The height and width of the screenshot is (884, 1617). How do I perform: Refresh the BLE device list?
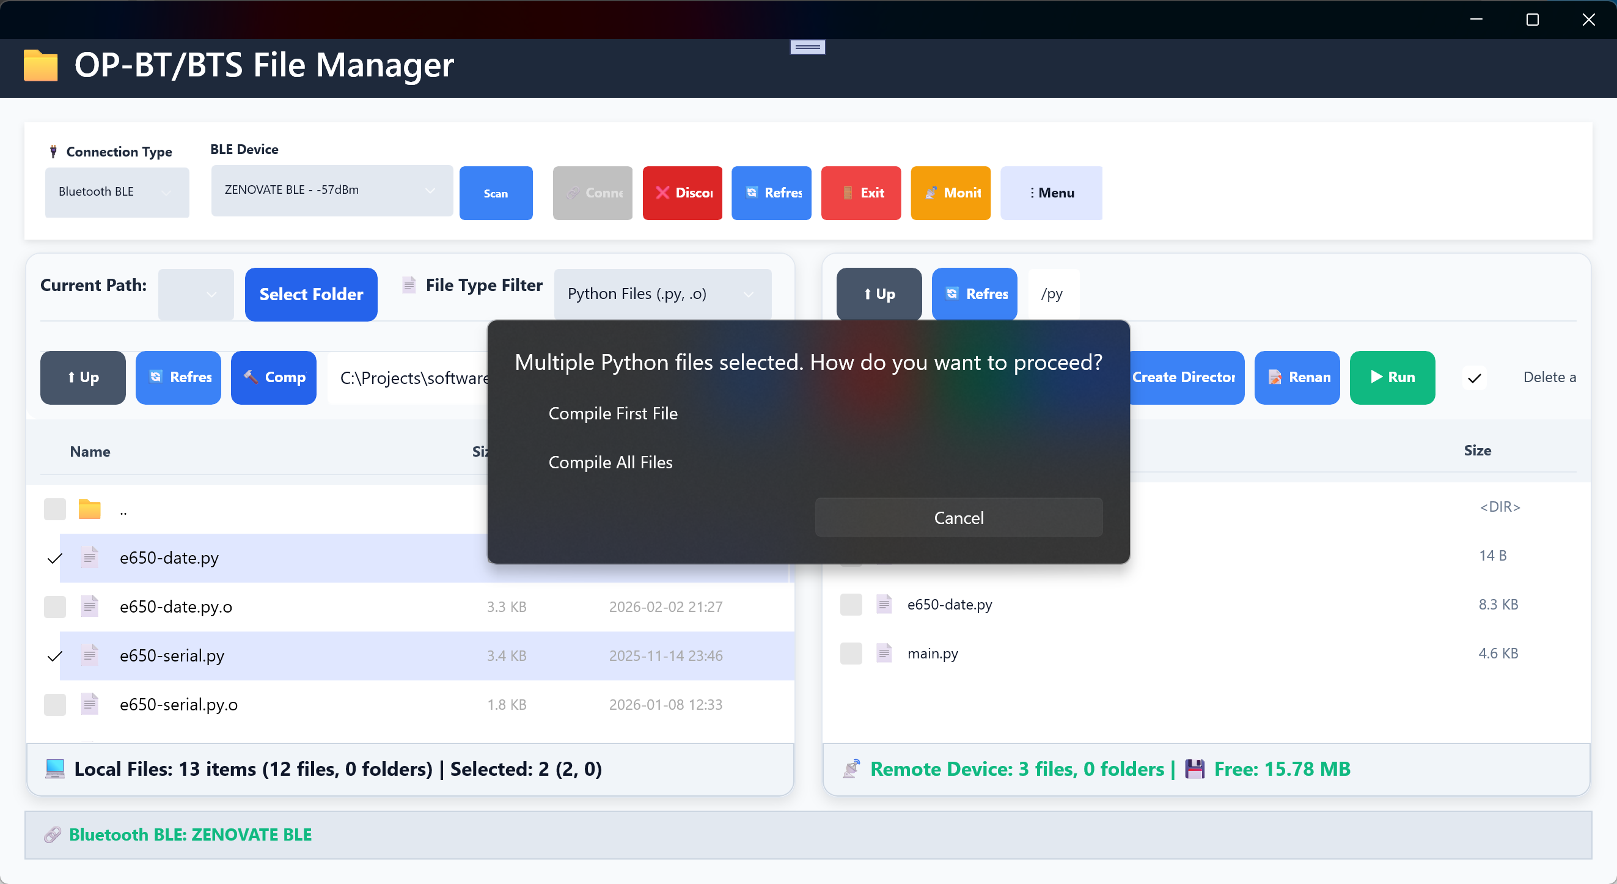pyautogui.click(x=771, y=193)
